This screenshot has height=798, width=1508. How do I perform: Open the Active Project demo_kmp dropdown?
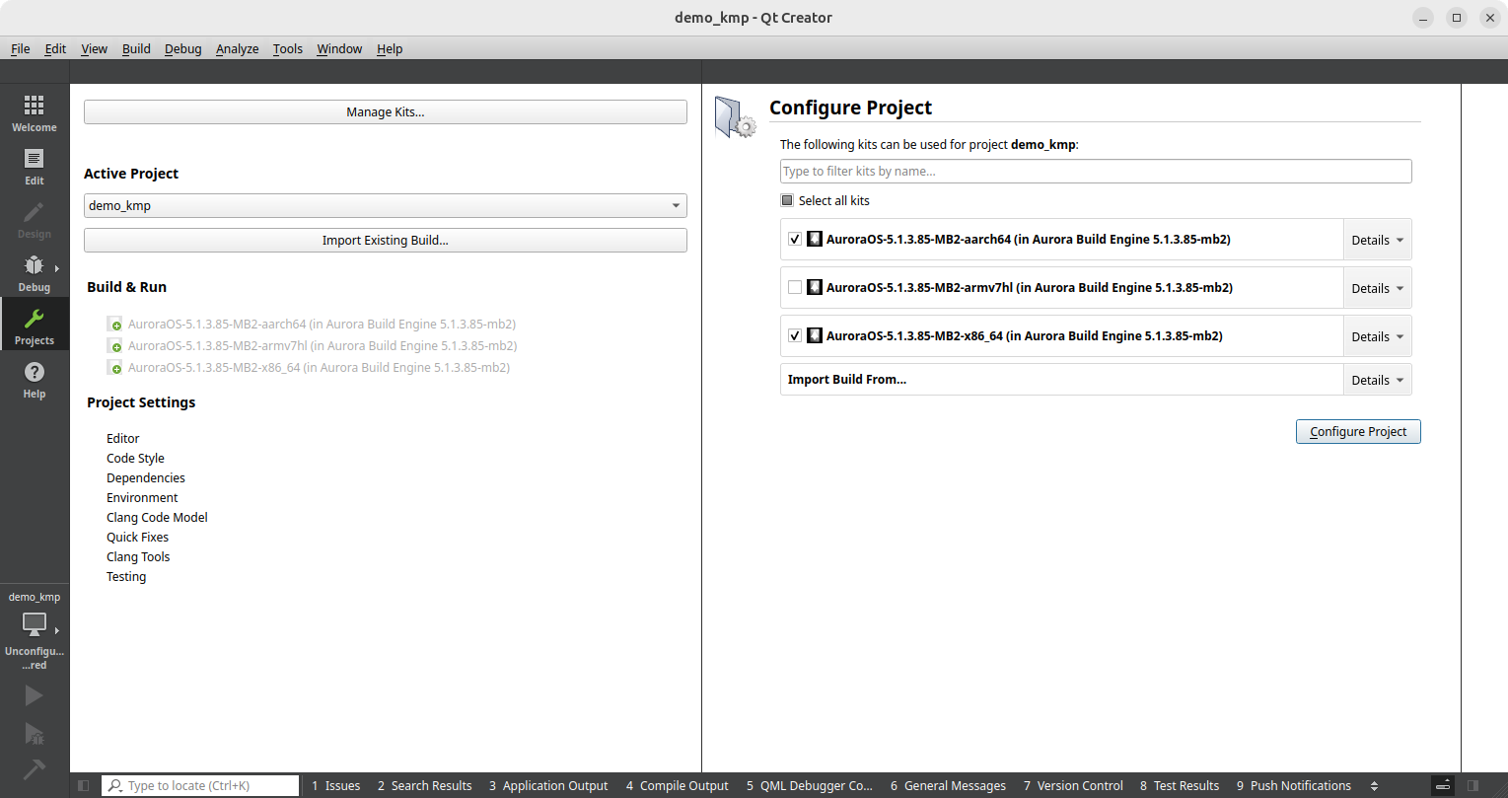tap(385, 206)
